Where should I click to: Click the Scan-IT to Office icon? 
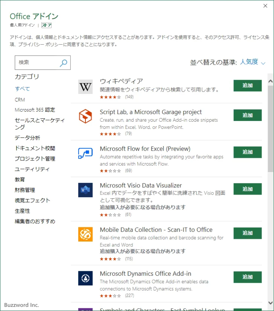(85, 234)
